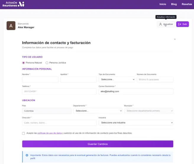The width and height of the screenshot is (194, 164).
Task: Focus the Teléfono input field
Action: tap(59, 92)
